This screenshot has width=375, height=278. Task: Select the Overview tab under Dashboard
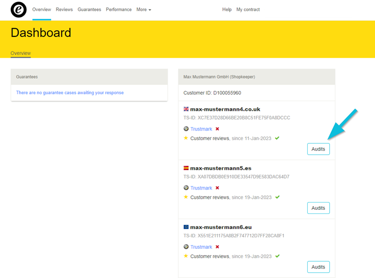click(x=20, y=53)
